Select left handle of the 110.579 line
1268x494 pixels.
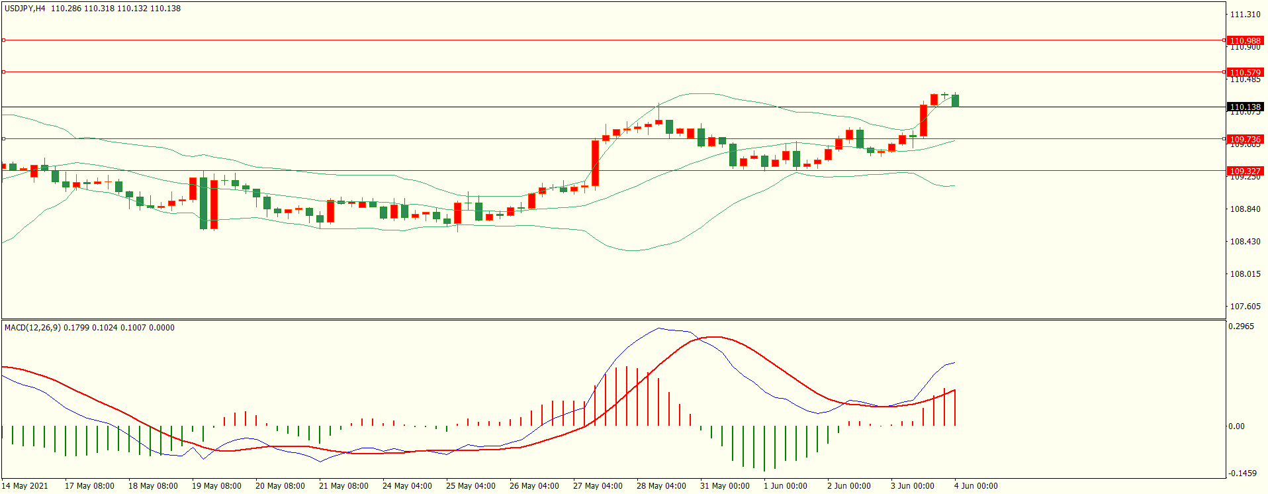point(3,72)
